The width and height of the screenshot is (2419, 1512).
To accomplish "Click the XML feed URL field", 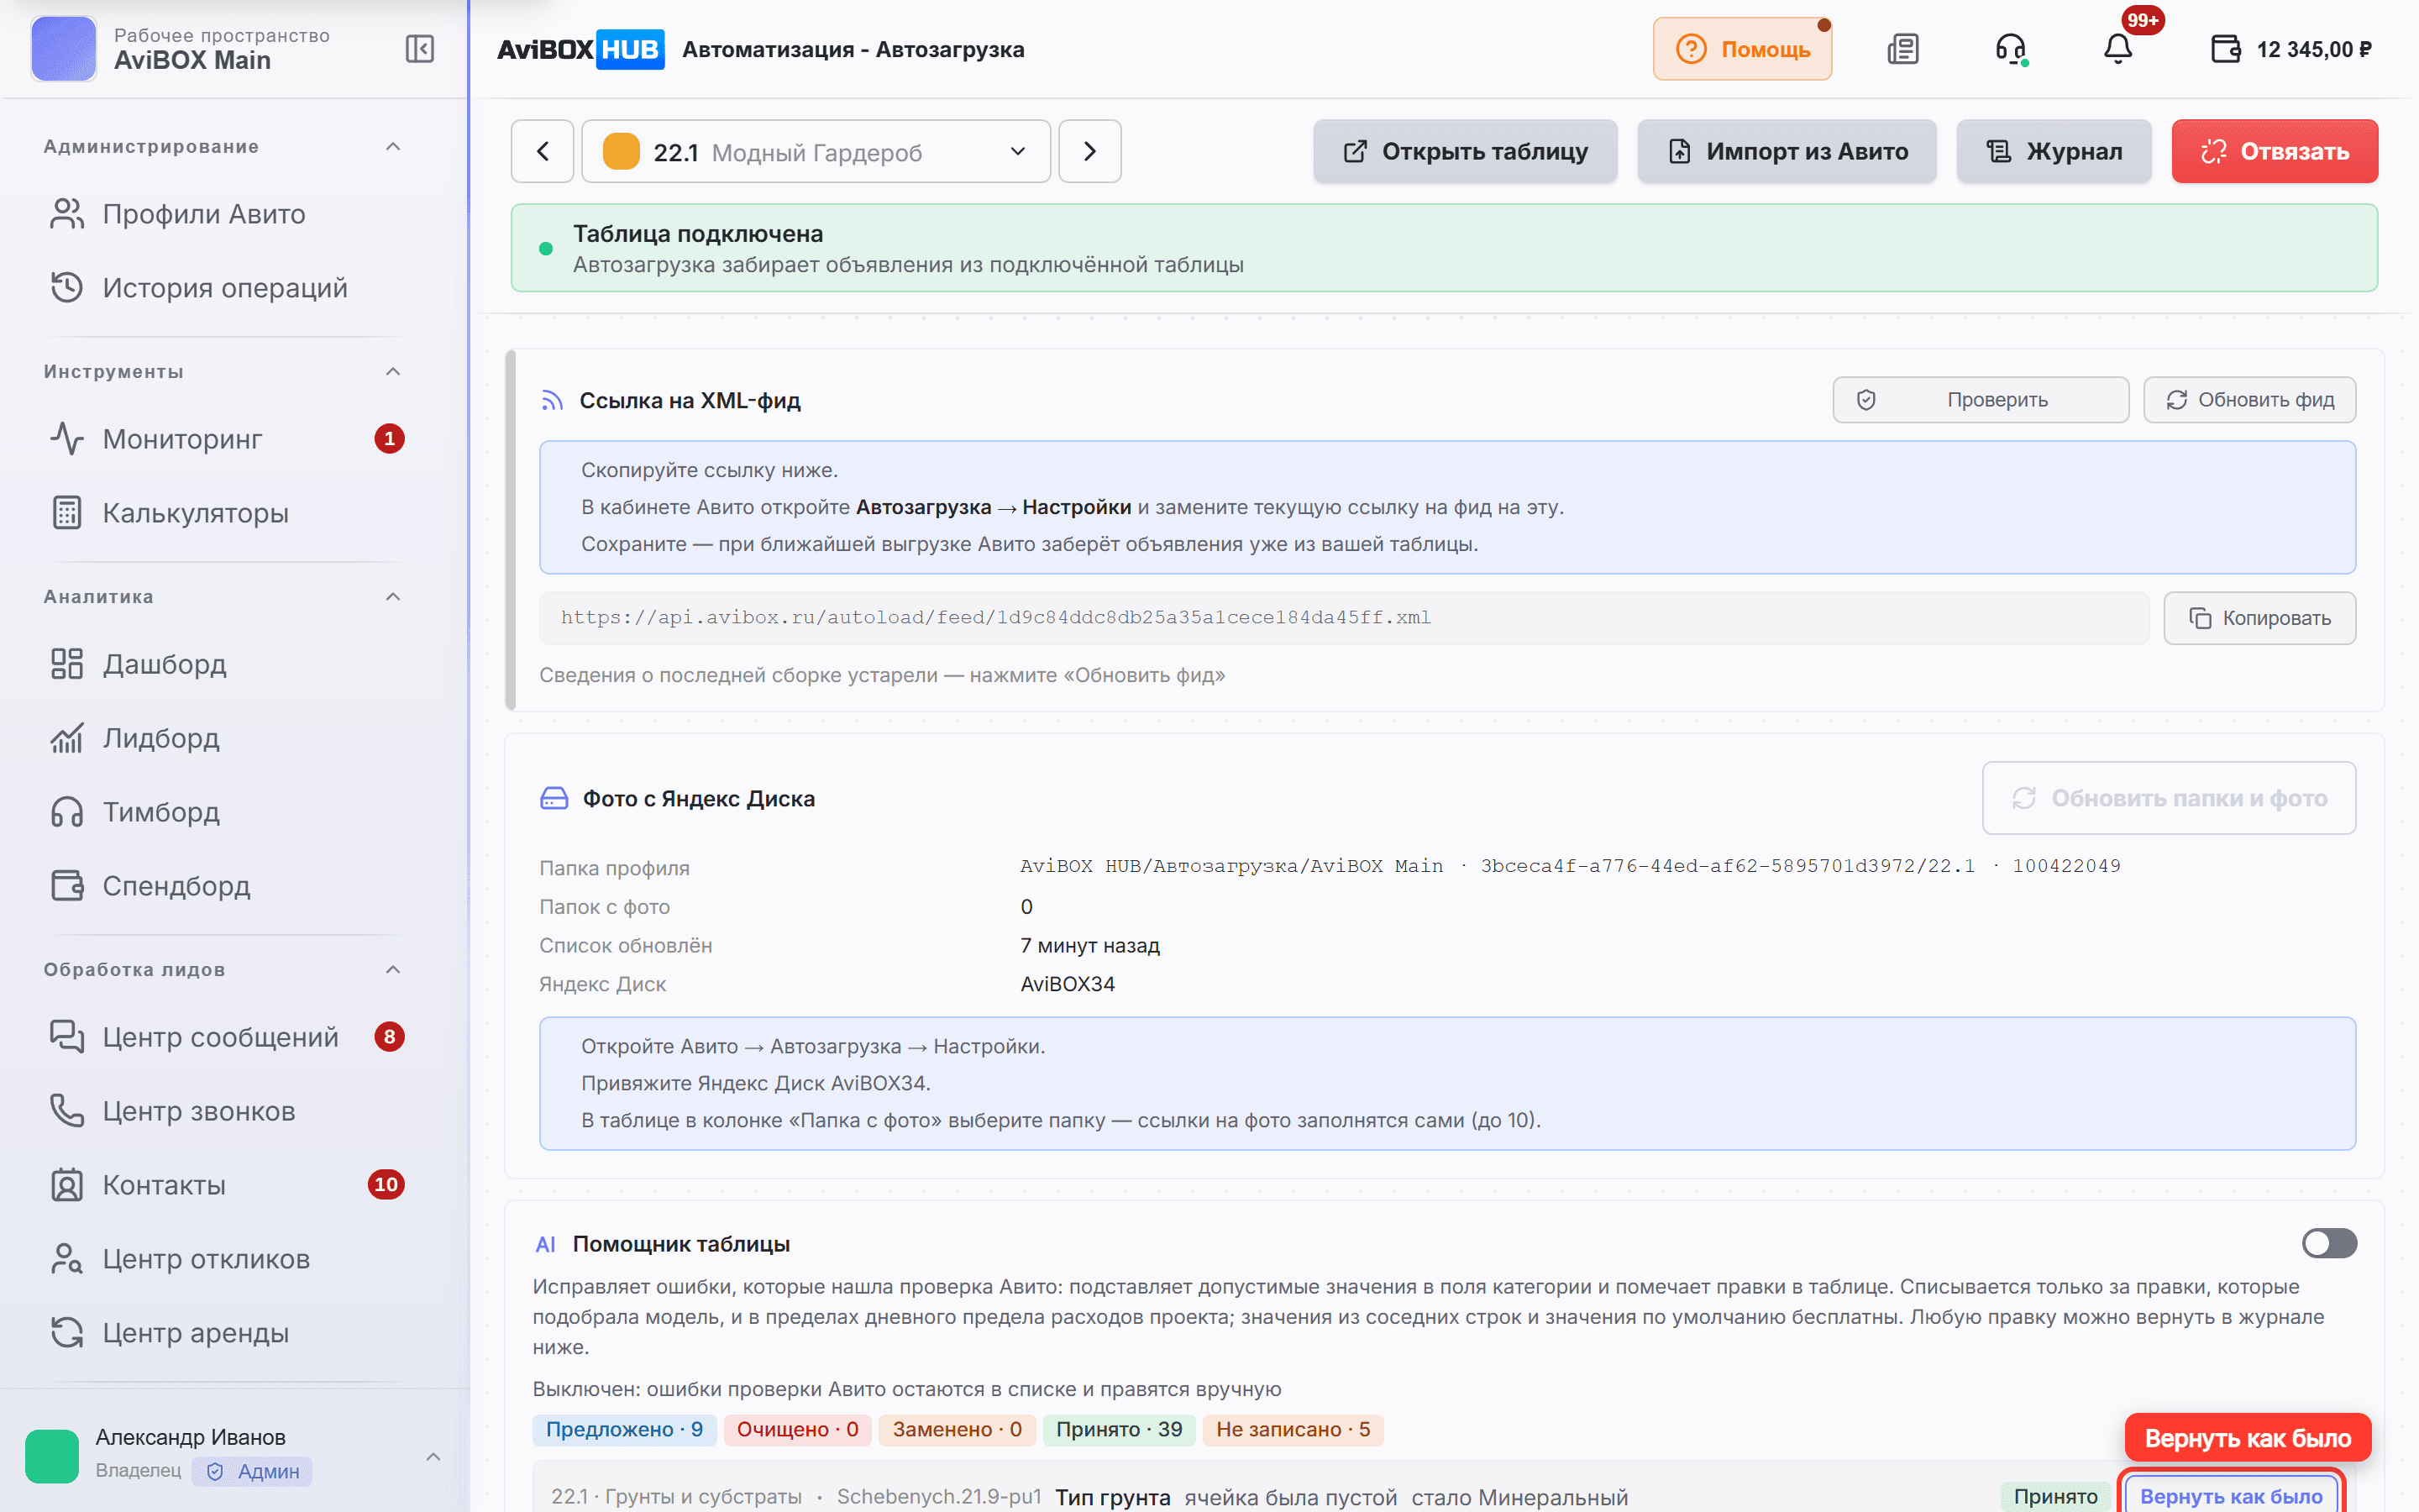I will click(1345, 618).
